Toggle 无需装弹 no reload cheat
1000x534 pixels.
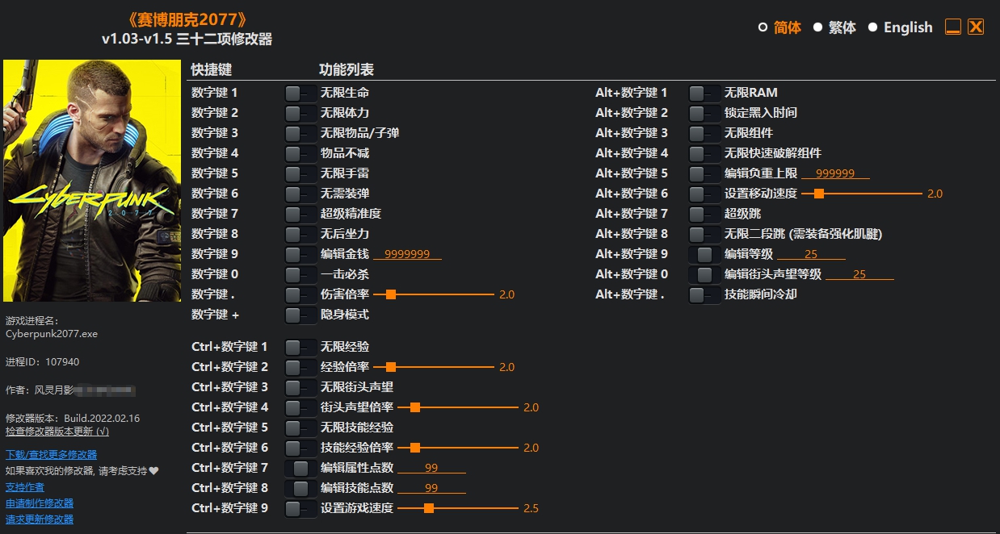point(300,193)
